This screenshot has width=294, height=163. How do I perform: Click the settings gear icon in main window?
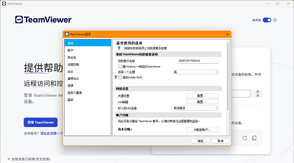point(275,20)
